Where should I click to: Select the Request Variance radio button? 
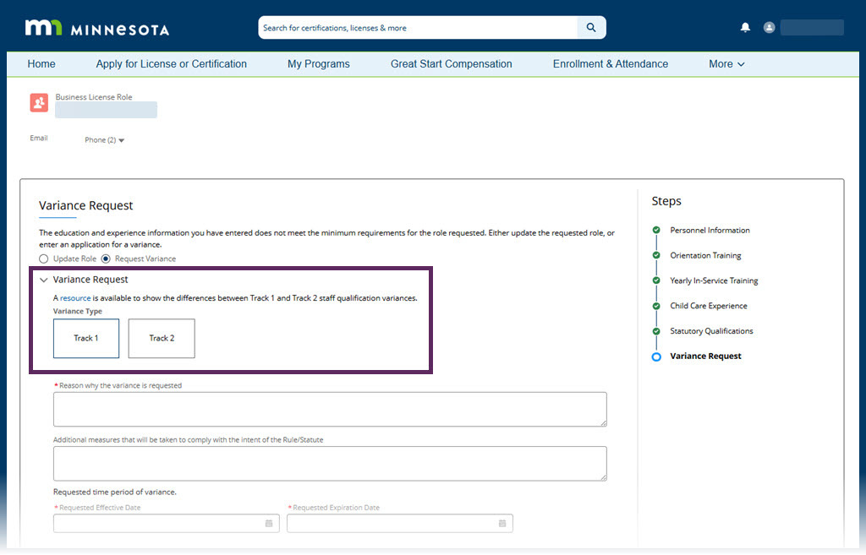point(106,258)
